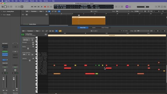The image size is (167, 94).
Task: Click the Go to Beginning transport button
Action: pos(38,7)
